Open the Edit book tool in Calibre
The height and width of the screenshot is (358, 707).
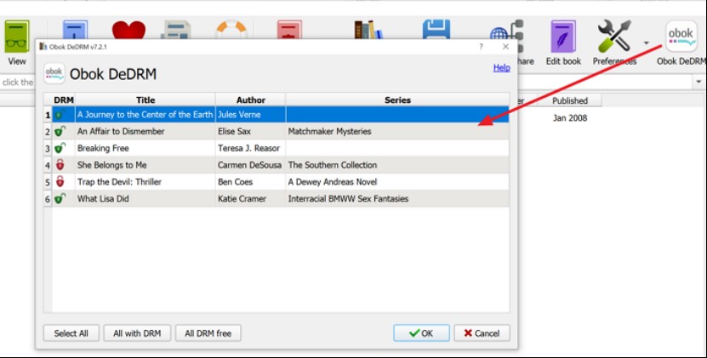tap(563, 37)
